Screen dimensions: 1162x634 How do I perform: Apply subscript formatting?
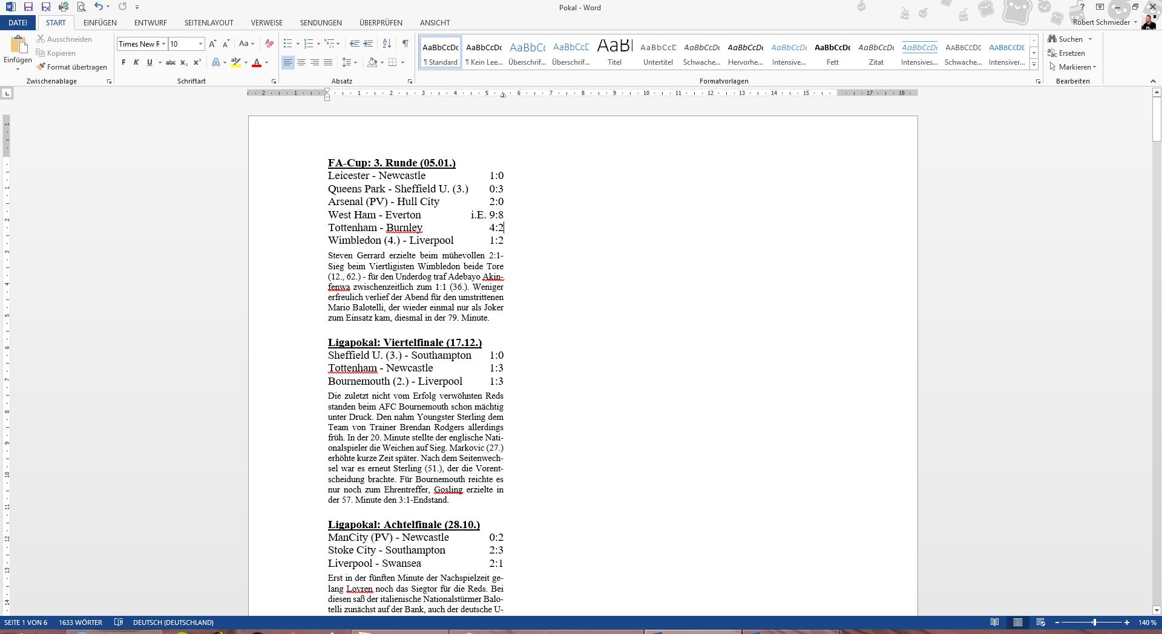(184, 62)
